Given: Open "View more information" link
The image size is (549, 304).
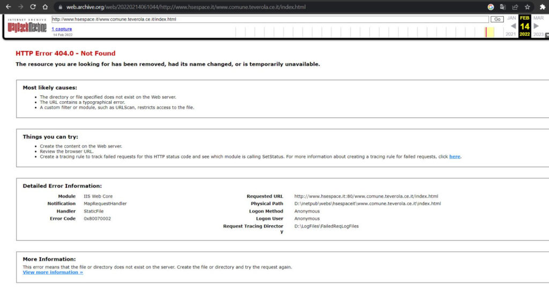Looking at the screenshot, I should pyautogui.click(x=53, y=272).
